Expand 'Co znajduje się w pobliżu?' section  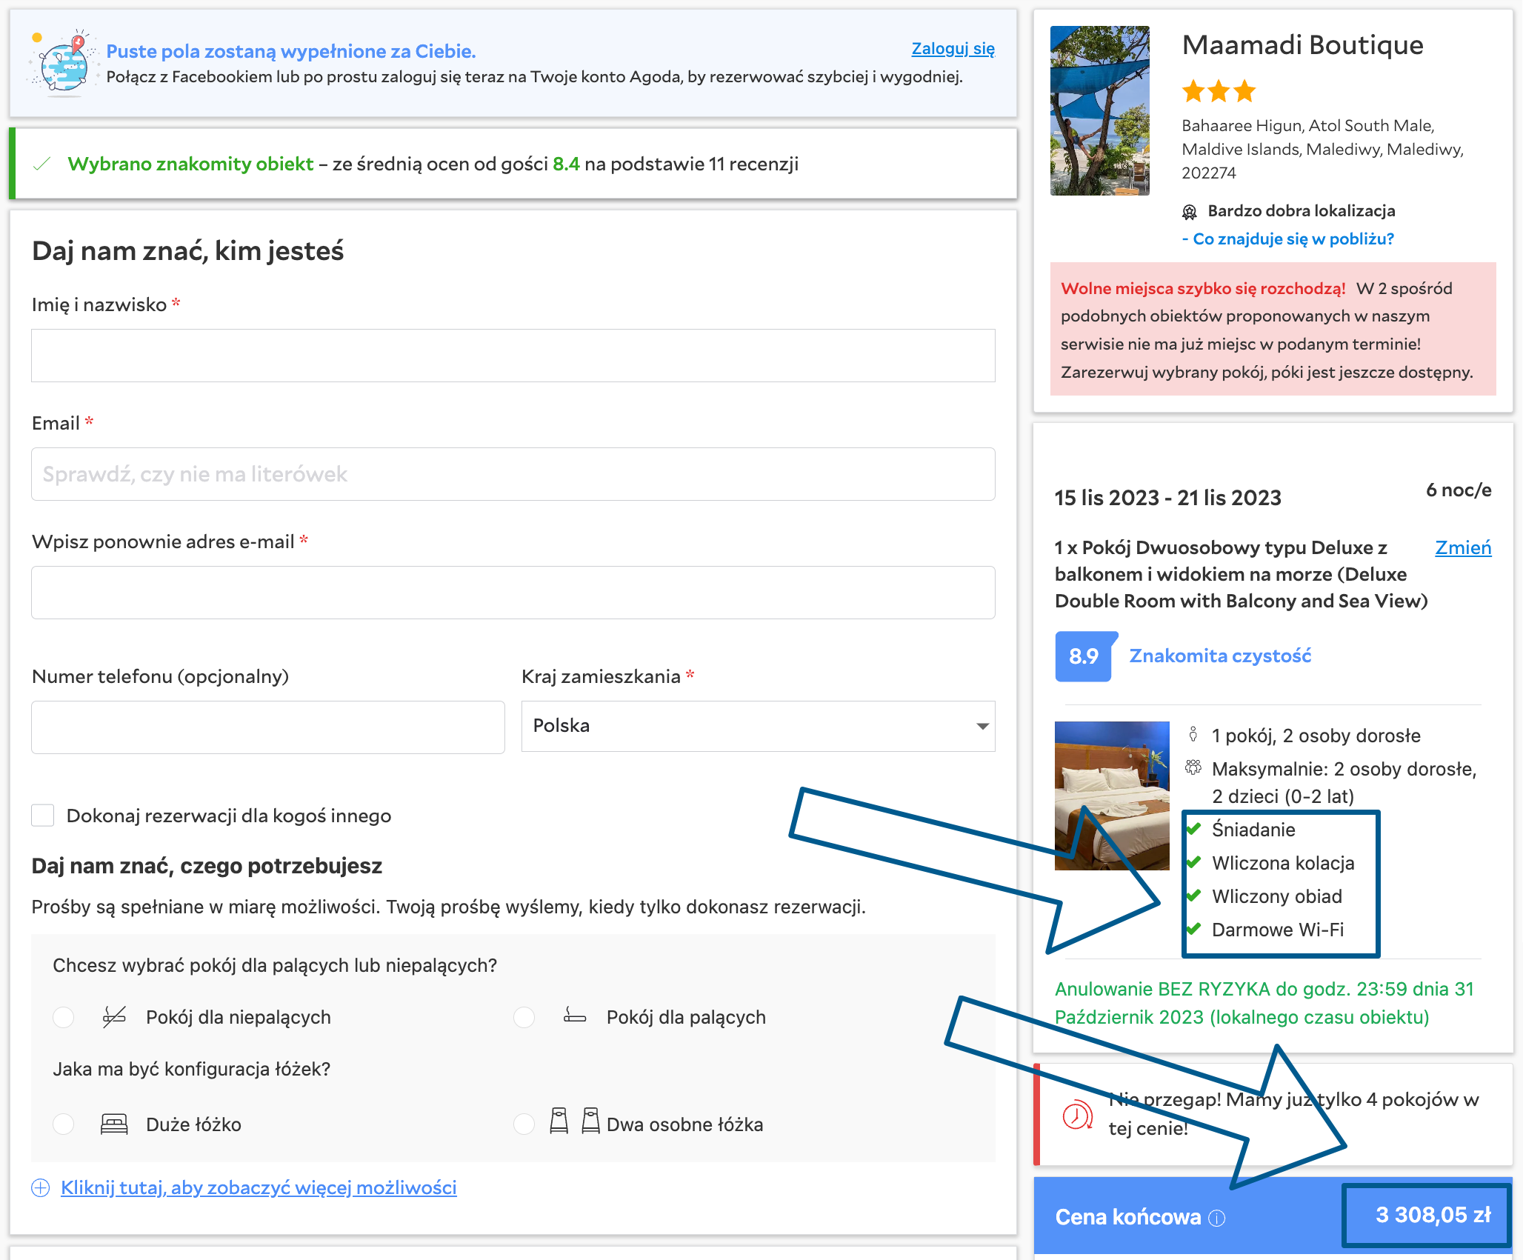1292,239
